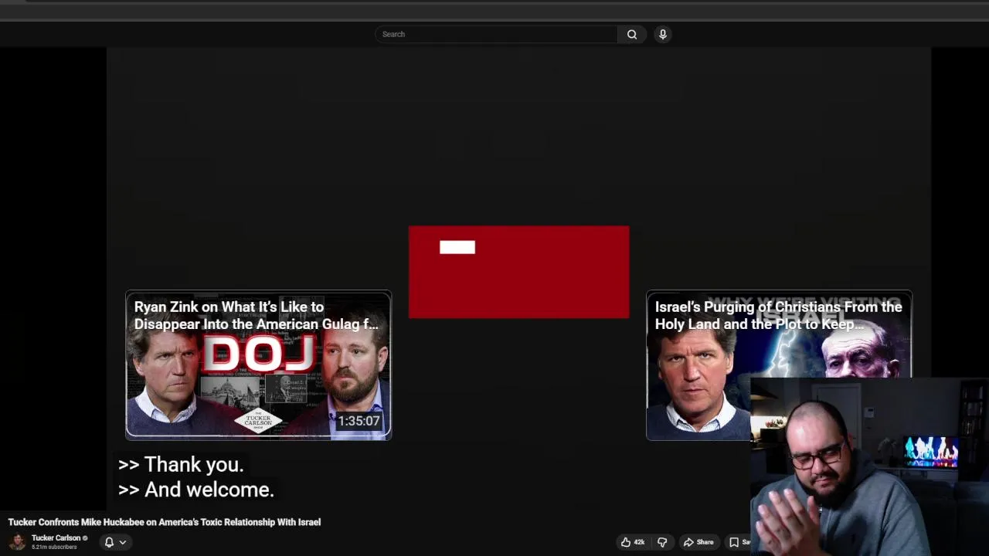Click the verified badge beside Tucker Carlson
Screen dimensions: 989x556
tap(85, 538)
